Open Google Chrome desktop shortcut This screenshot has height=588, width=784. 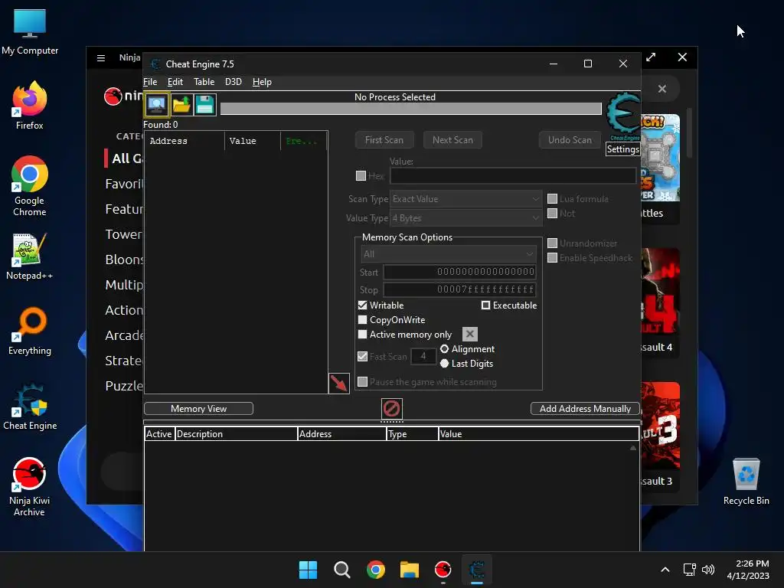pyautogui.click(x=30, y=186)
